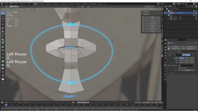Toggle the Clipping checkbox in Mirror modifier

coord(179,68)
